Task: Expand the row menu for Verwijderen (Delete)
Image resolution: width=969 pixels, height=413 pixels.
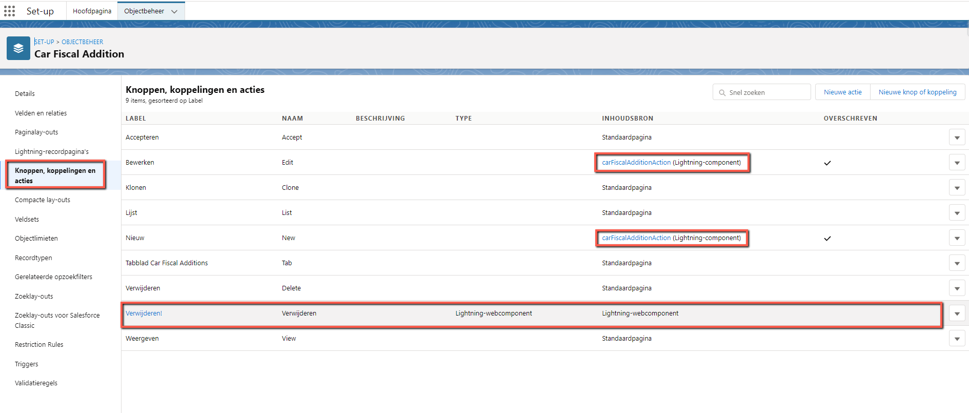Action: click(x=957, y=288)
